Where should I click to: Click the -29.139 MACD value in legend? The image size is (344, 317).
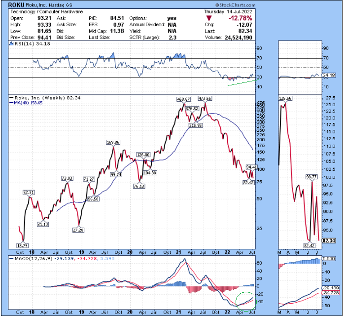pos(64,259)
